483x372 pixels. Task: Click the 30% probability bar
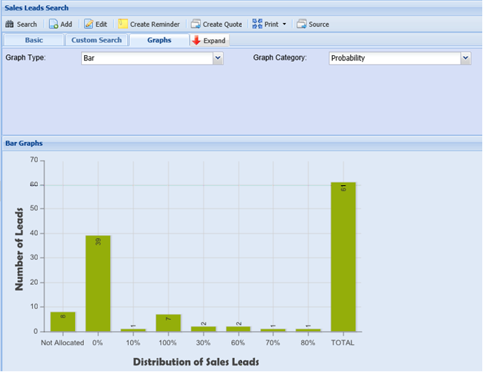pyautogui.click(x=203, y=329)
